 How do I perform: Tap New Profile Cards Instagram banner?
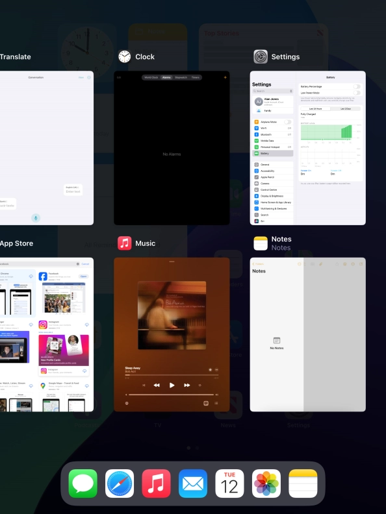pos(64,350)
